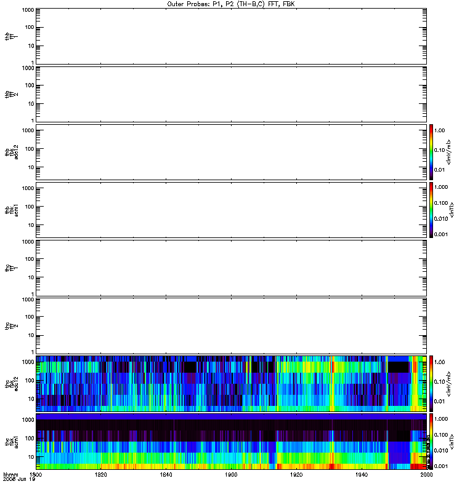The width and height of the screenshot is (462, 492).
Task: Click the 1940 time axis label
Action: tap(362, 474)
